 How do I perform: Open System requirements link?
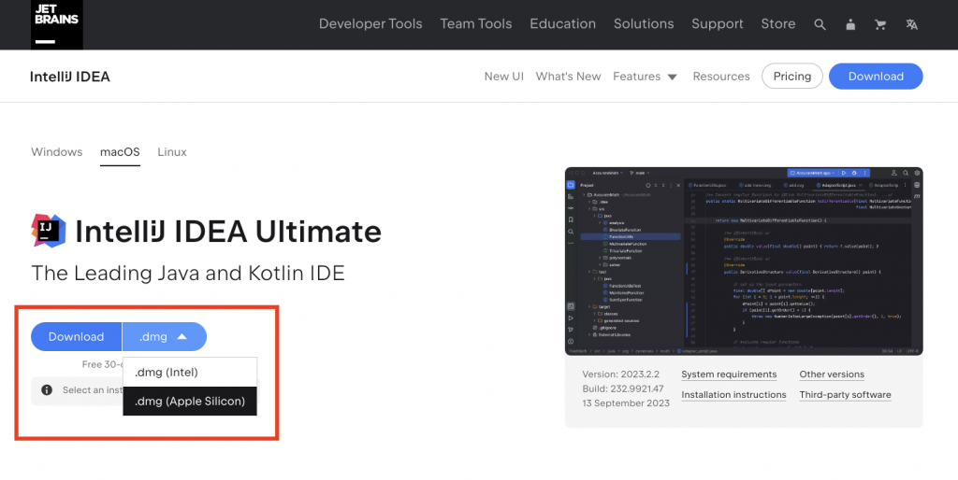(x=729, y=374)
